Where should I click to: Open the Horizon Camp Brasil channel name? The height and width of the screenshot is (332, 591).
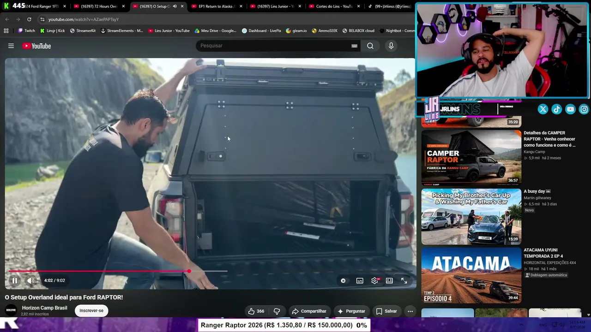(x=44, y=308)
